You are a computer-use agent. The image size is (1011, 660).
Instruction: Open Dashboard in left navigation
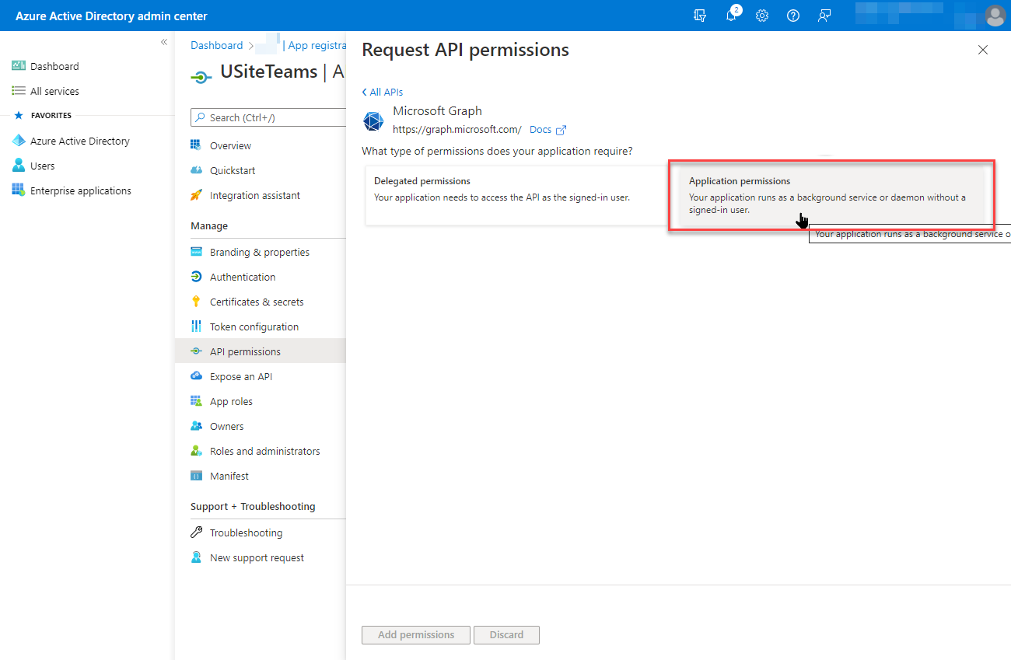click(x=54, y=66)
